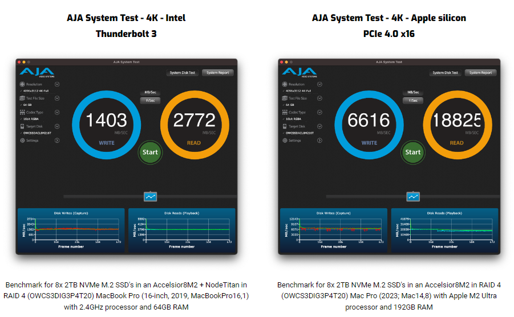Expand Test File Size chevron in Intel window
Image resolution: width=514 pixels, height=317 pixels.
(57, 98)
